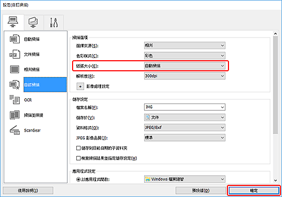Choose the ScanGear text entry
Screen dimensions: 282x197
[x=32, y=130]
